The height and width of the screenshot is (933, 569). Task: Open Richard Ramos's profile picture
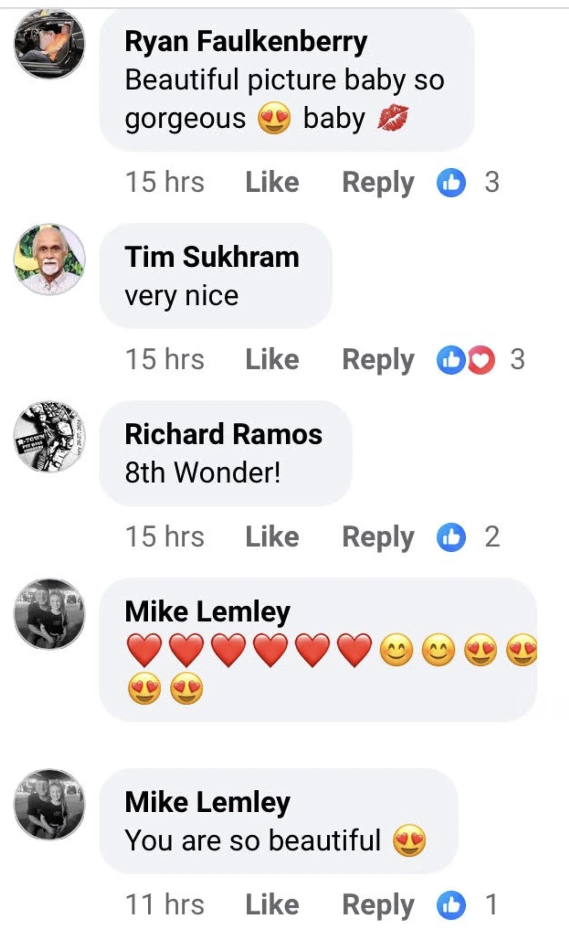(x=49, y=436)
